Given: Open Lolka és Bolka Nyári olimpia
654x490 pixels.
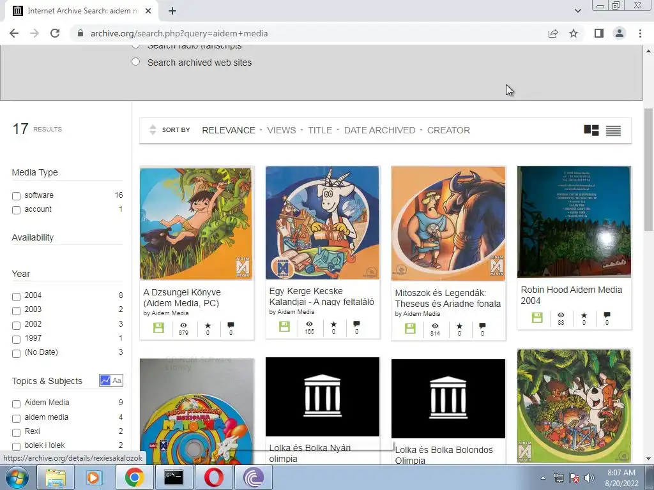Looking at the screenshot, I should pyautogui.click(x=310, y=454).
